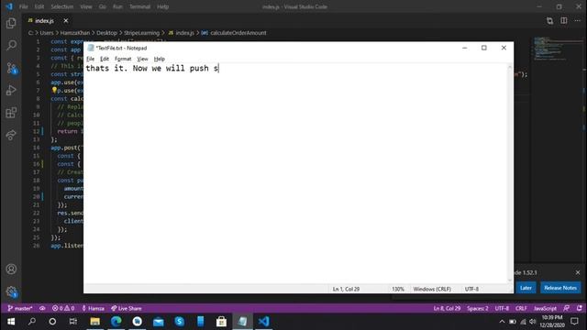Split the VS Code editor right
Screen dimensions: 587x330
(x=564, y=21)
